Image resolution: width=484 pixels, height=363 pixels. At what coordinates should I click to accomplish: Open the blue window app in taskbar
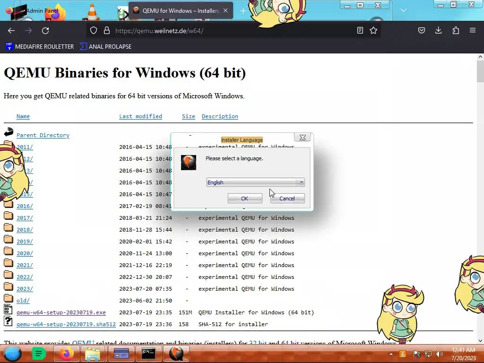pos(121,354)
